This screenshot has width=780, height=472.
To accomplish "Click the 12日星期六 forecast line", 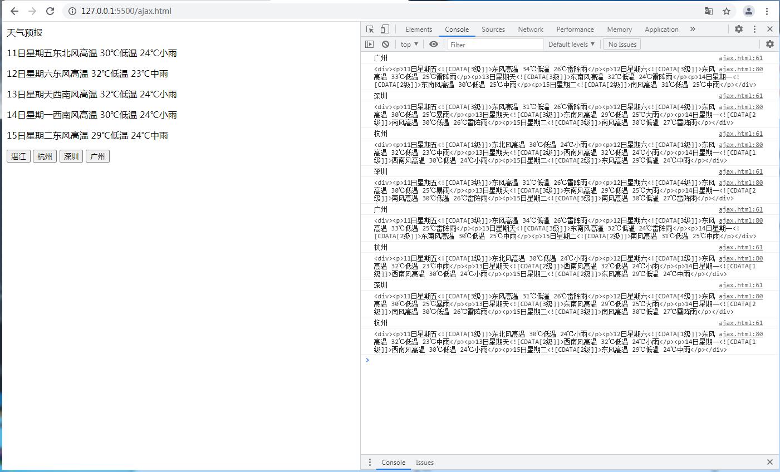I will click(x=87, y=74).
